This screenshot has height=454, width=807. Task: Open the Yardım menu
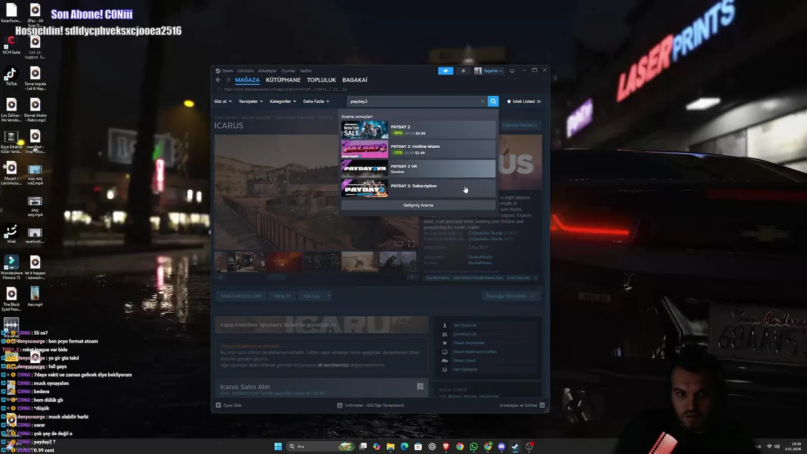point(305,71)
